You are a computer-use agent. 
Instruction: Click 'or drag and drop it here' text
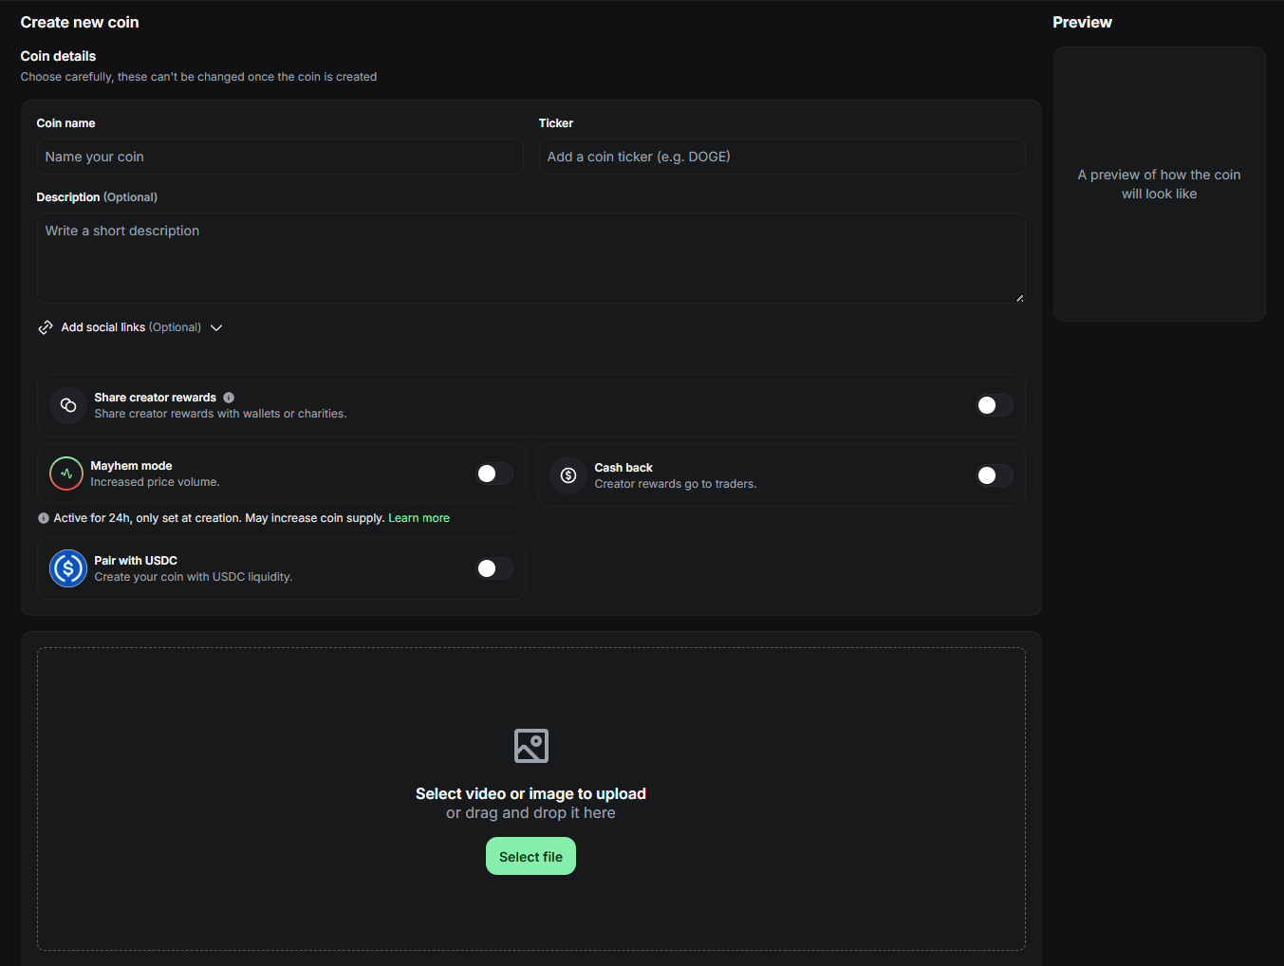[531, 813]
